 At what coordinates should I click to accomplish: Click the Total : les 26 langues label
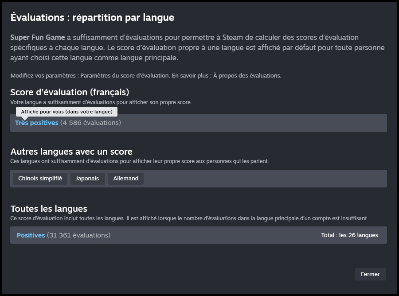click(x=349, y=235)
